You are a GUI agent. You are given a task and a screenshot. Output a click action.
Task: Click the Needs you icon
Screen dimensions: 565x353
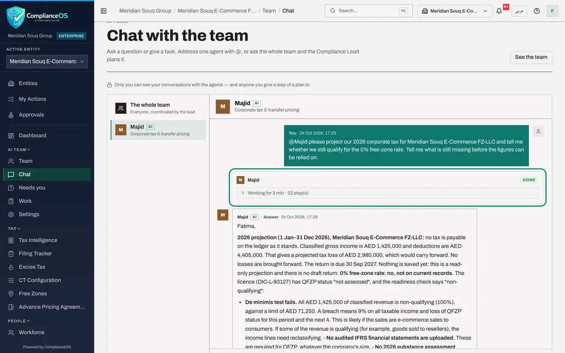11,188
